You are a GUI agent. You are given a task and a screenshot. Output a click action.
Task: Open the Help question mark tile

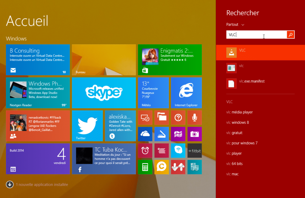(178, 118)
